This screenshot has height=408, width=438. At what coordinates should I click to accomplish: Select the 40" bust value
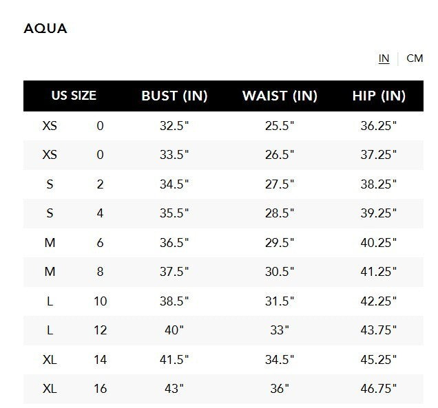(x=174, y=330)
